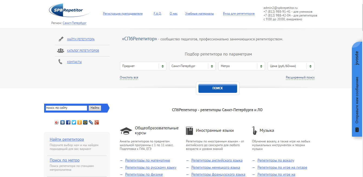Viewport: 363px width, 177px height.
Task: Expand the Метро selection dropdown
Action: (x=241, y=66)
